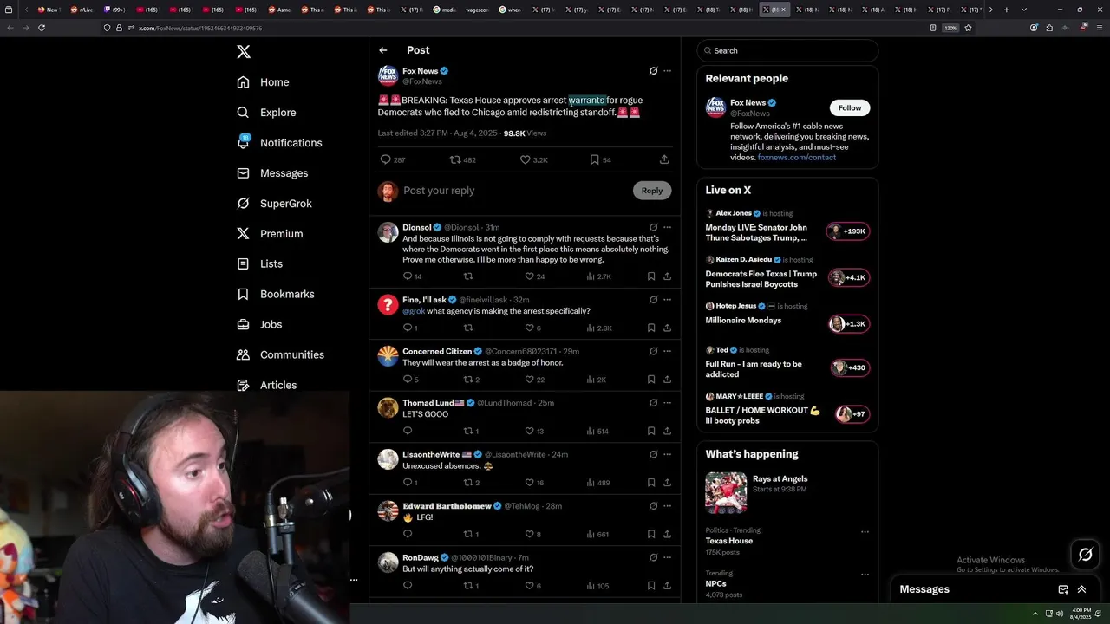
Task: Click the Reply button
Action: point(652,191)
